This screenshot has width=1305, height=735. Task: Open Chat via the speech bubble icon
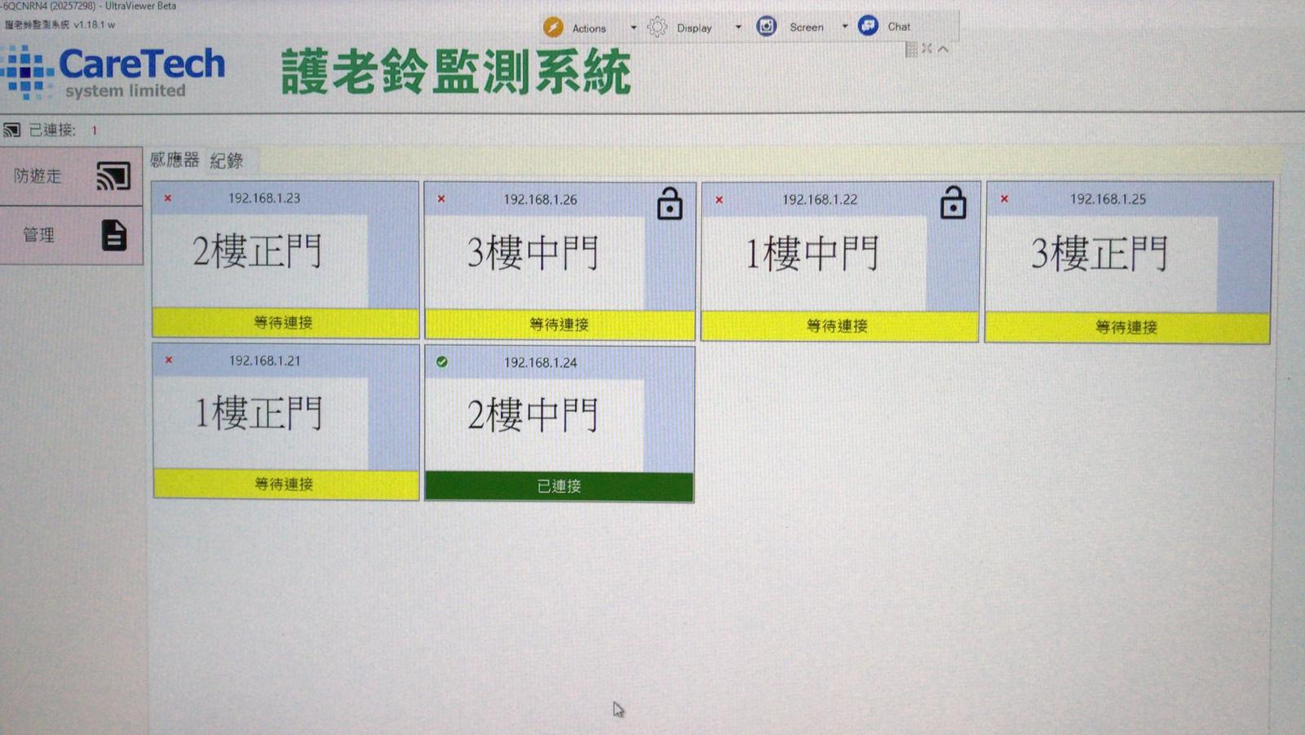[x=868, y=26]
